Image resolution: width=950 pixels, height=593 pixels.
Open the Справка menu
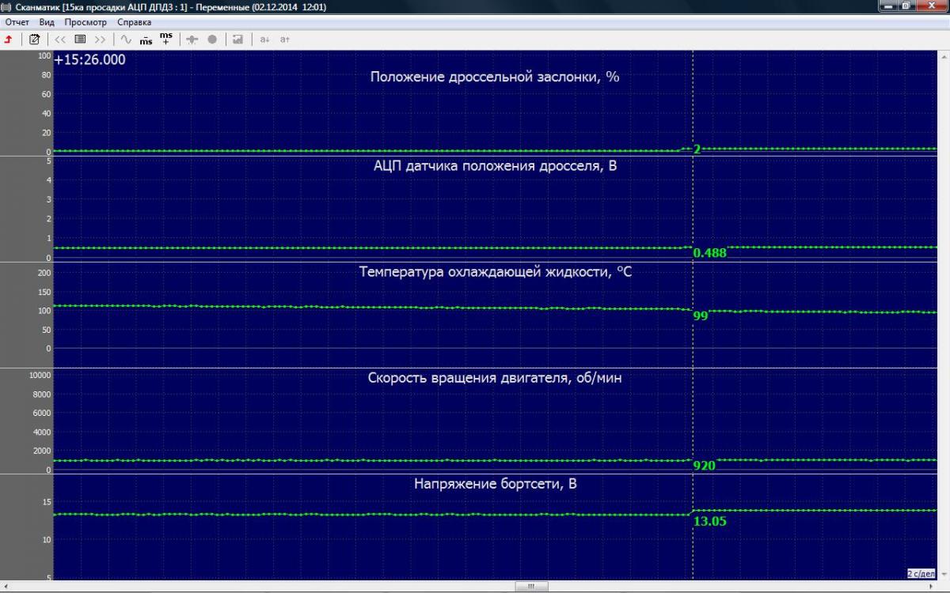coord(134,22)
